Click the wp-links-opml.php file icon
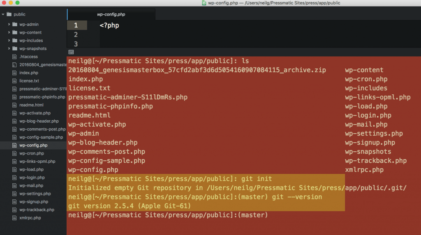The width and height of the screenshot is (421, 235). [x=14, y=161]
